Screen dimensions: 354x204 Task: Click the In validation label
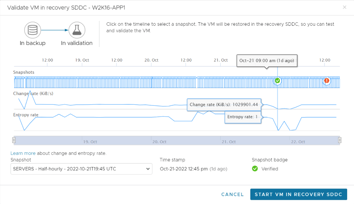click(77, 43)
